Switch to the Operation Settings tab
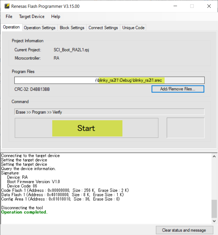This screenshot has width=218, height=235. (40, 28)
